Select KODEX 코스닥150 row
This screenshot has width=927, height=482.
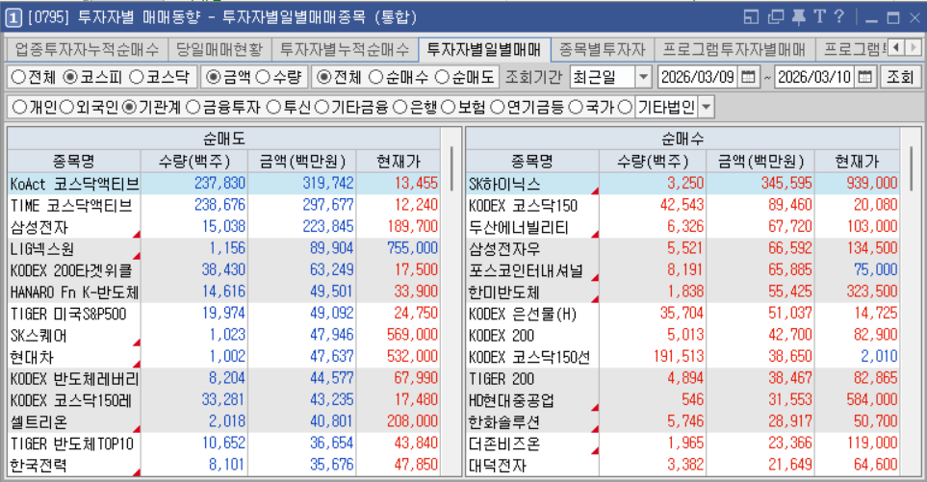point(682,206)
